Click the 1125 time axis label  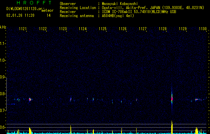[103, 29]
